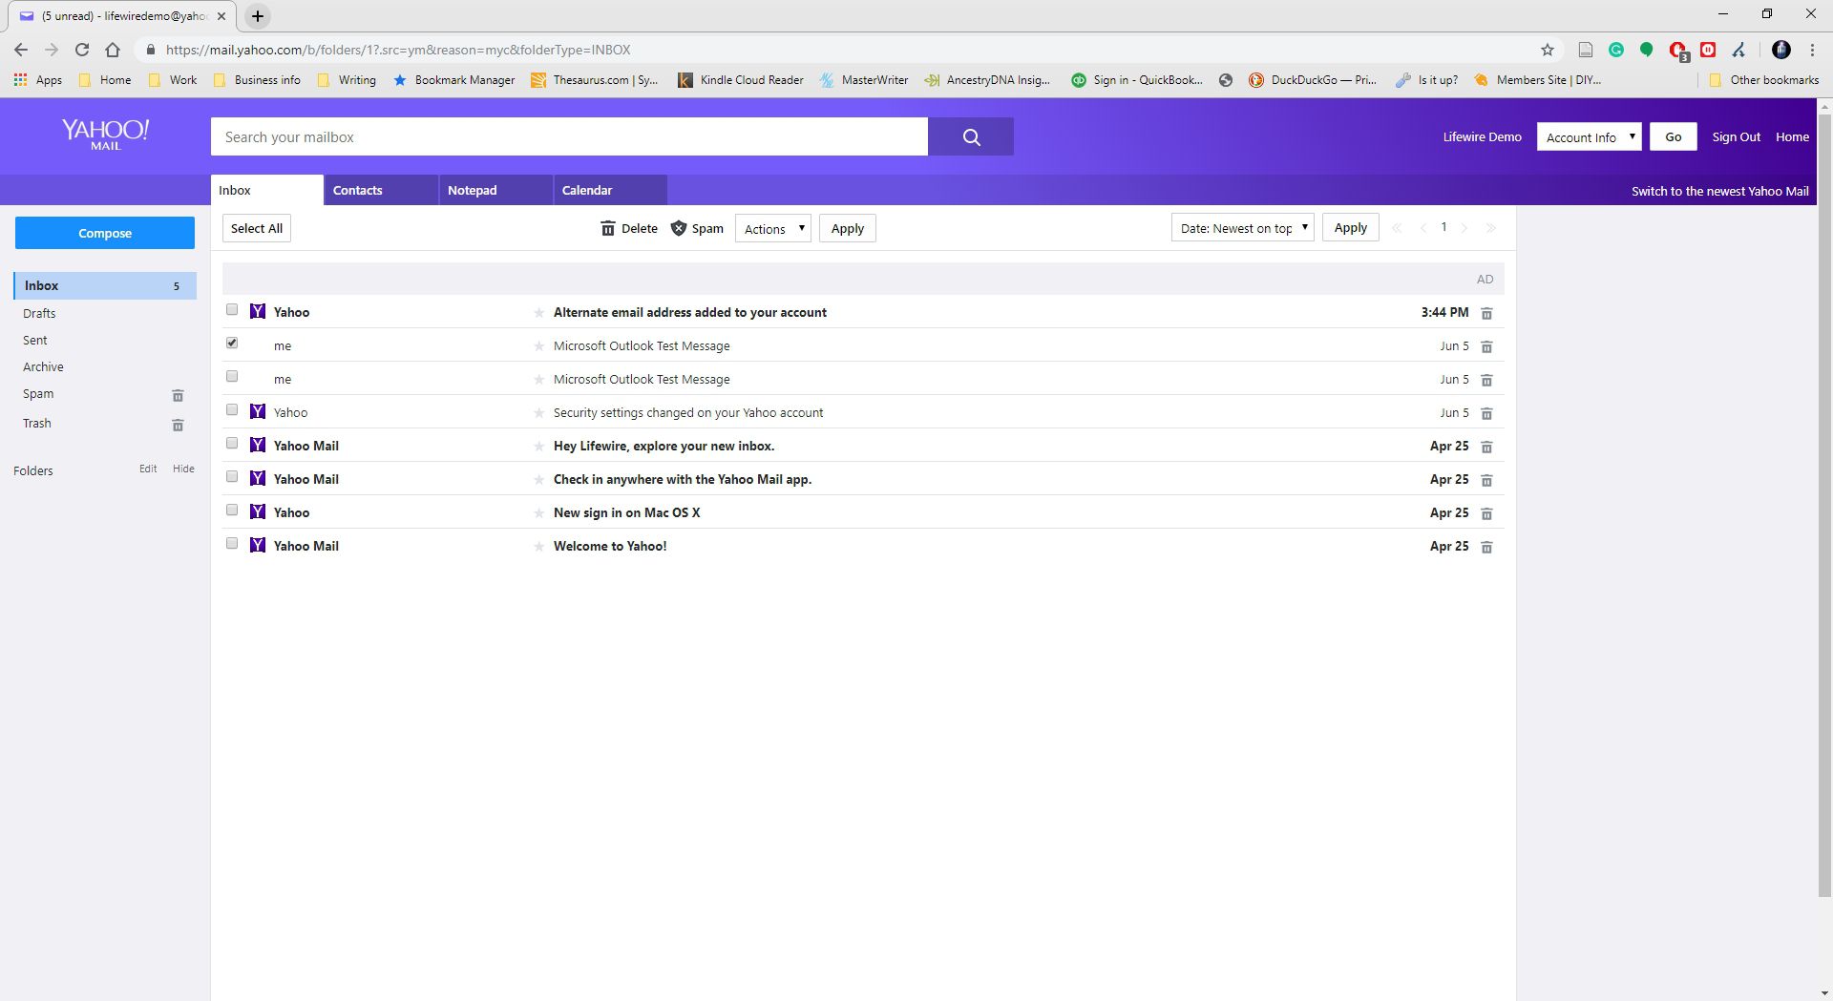Select the Inbox tab
This screenshot has width=1833, height=1001.
pos(267,190)
